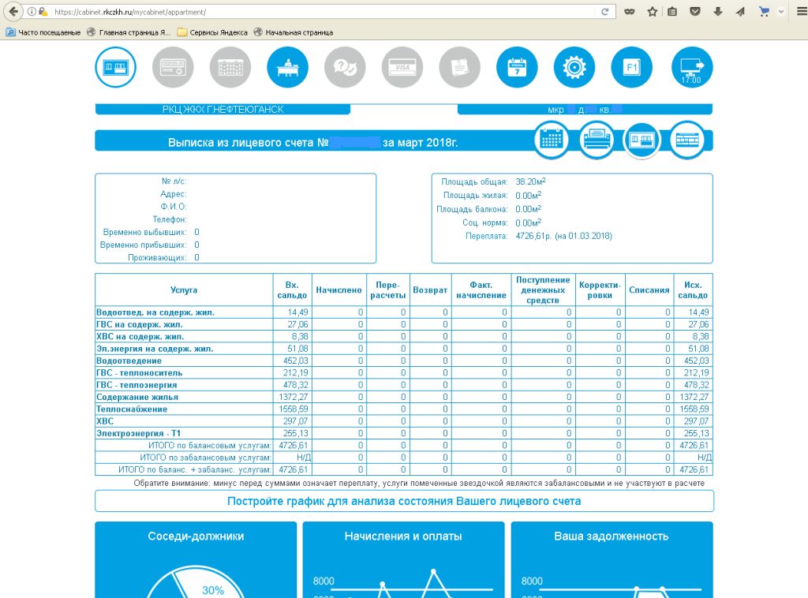Click the Возврат column header
Viewport: 808px width, 598px height.
point(430,290)
